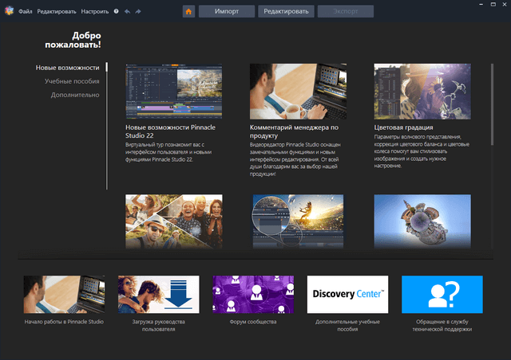The width and height of the screenshot is (511, 360).
Task: Click the Pinnacle Studio logo icon
Action: [8, 12]
